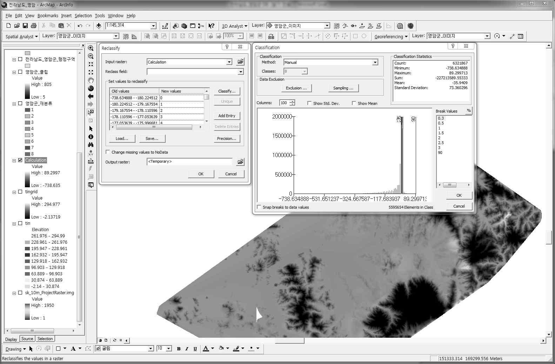
Task: Click the browse folder next to Input raster
Action: pyautogui.click(x=240, y=62)
